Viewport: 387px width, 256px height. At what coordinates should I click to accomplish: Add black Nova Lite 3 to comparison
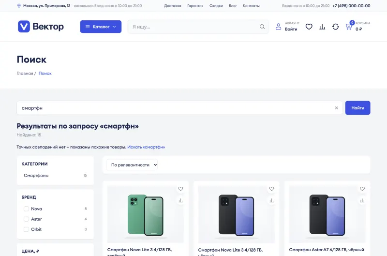point(271,201)
